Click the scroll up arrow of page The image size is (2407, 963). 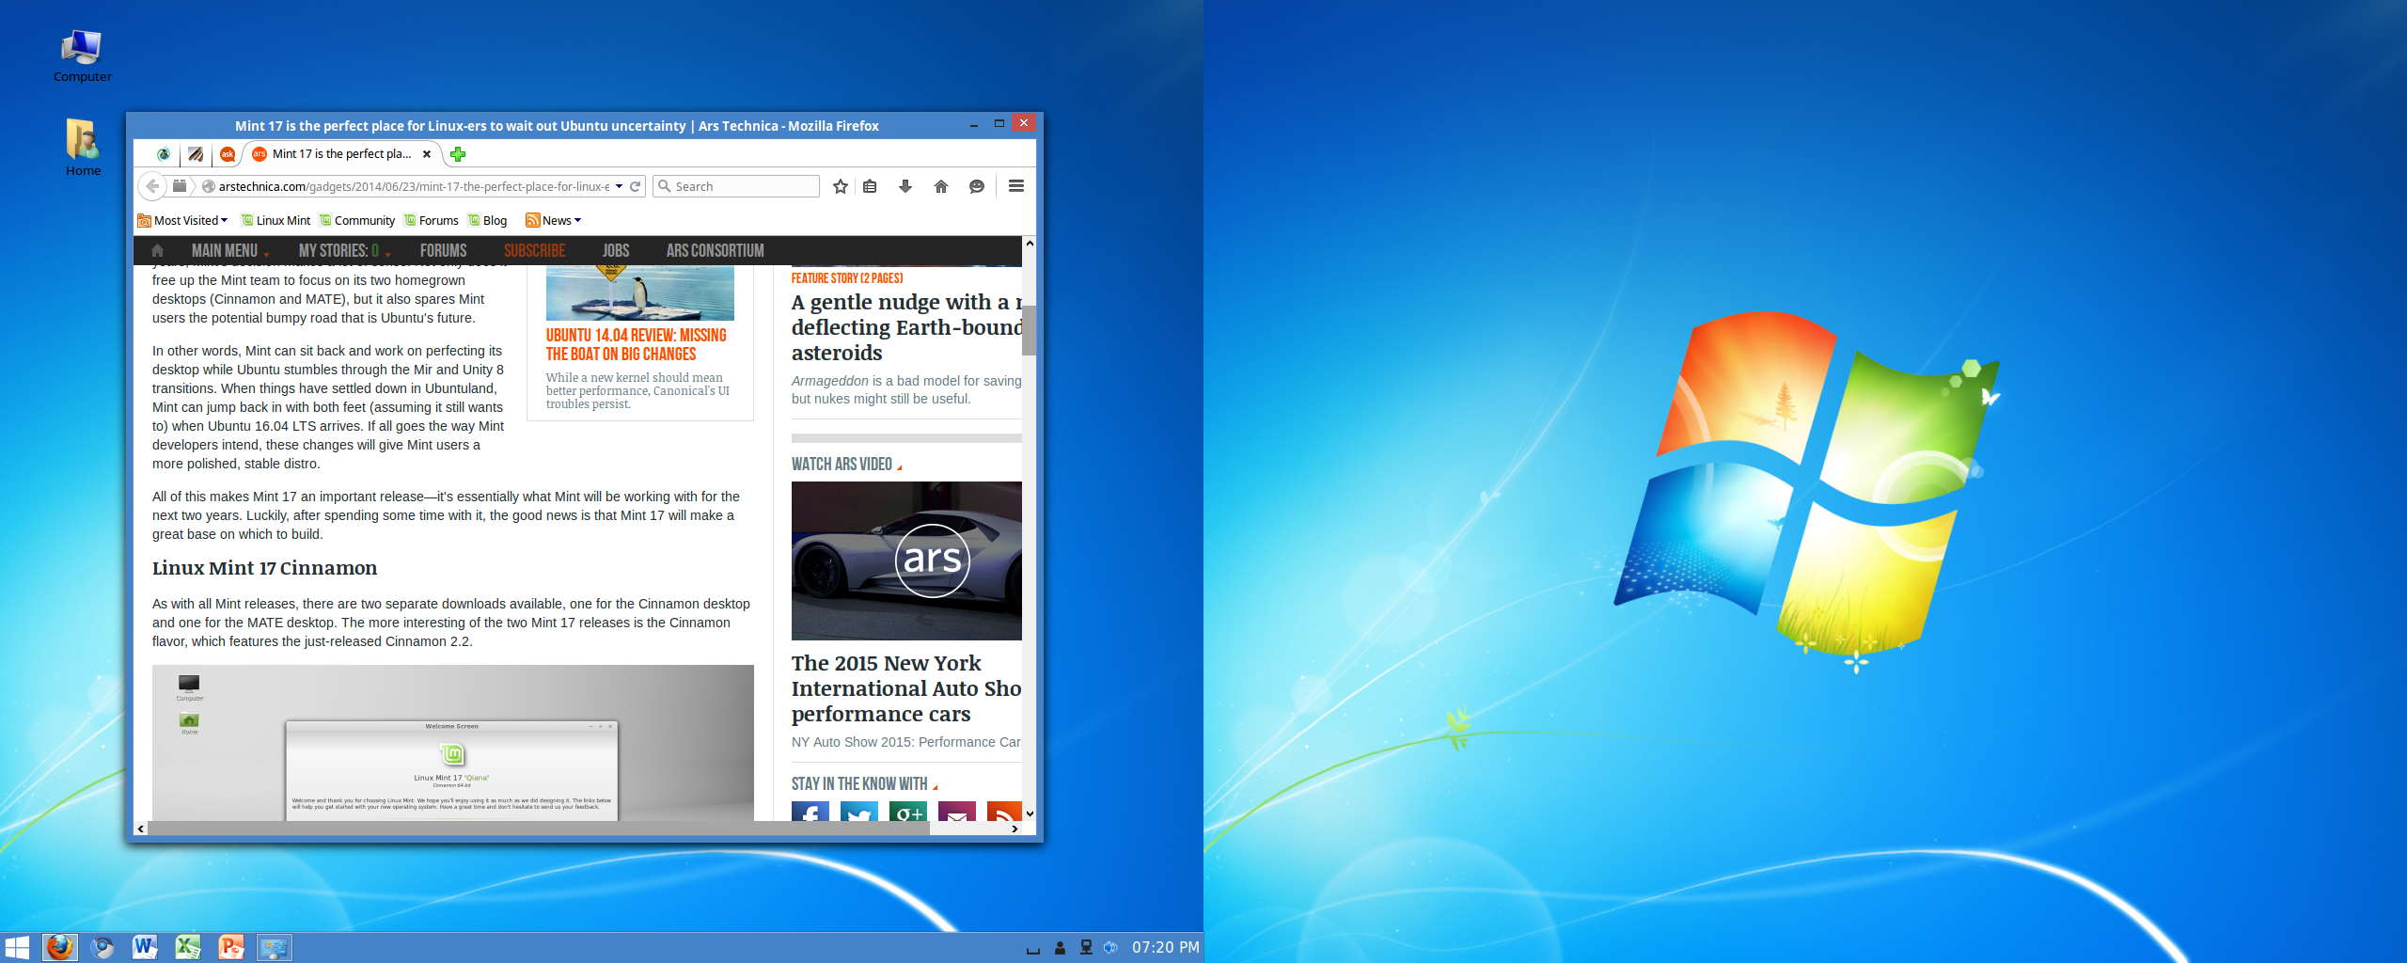(1030, 244)
